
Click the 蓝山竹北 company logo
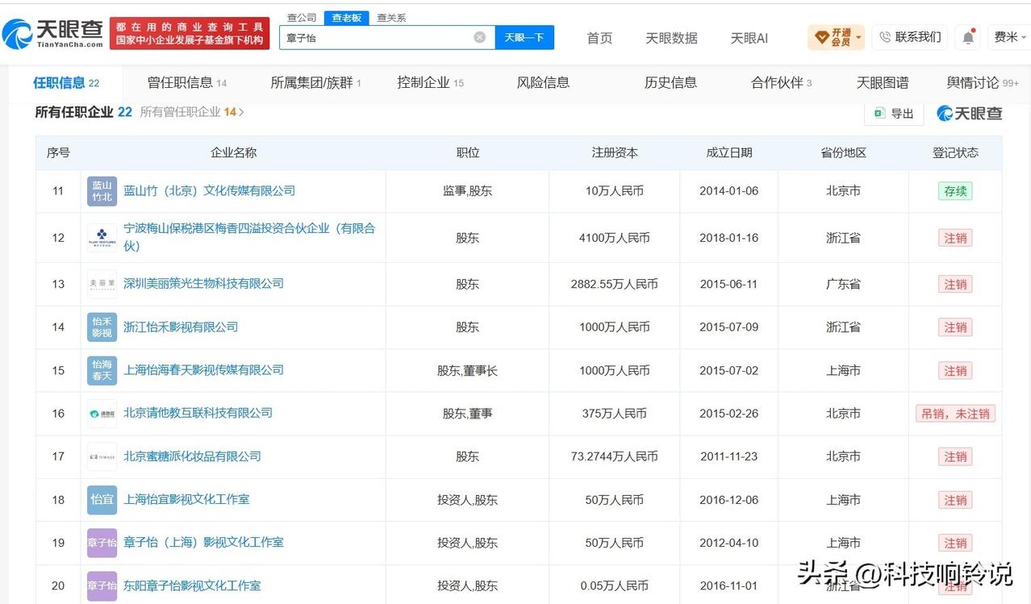click(102, 191)
